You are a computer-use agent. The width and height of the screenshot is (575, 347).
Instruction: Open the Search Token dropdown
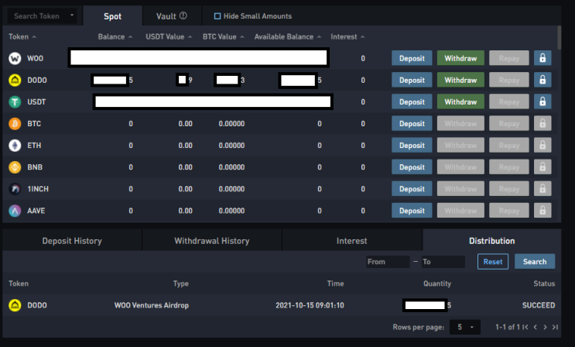(x=42, y=16)
